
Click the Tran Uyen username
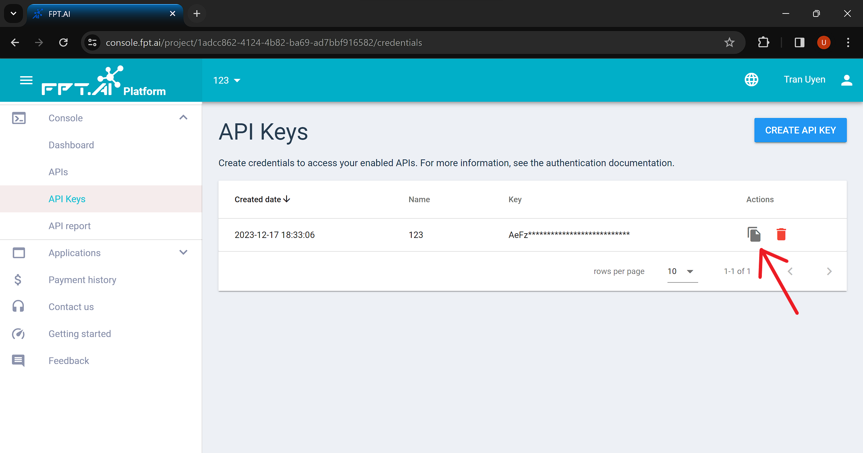804,80
